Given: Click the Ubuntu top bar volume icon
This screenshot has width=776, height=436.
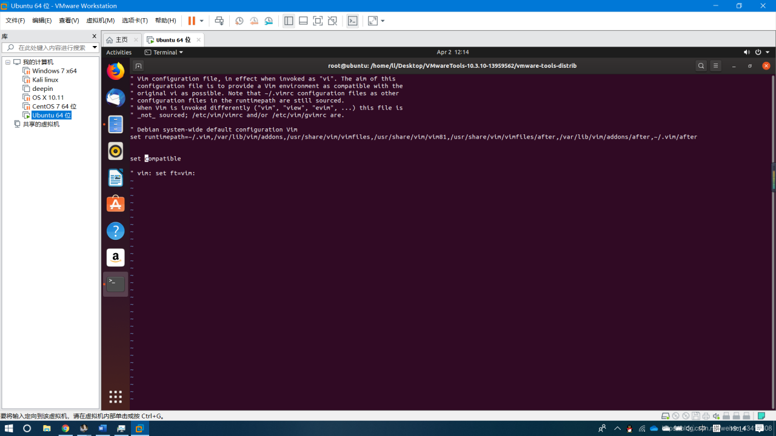Looking at the screenshot, I should point(747,52).
